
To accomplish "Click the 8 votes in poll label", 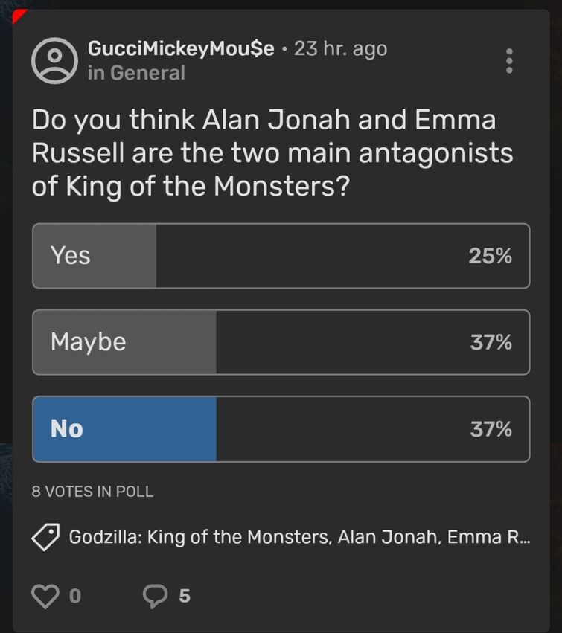I will pos(92,492).
